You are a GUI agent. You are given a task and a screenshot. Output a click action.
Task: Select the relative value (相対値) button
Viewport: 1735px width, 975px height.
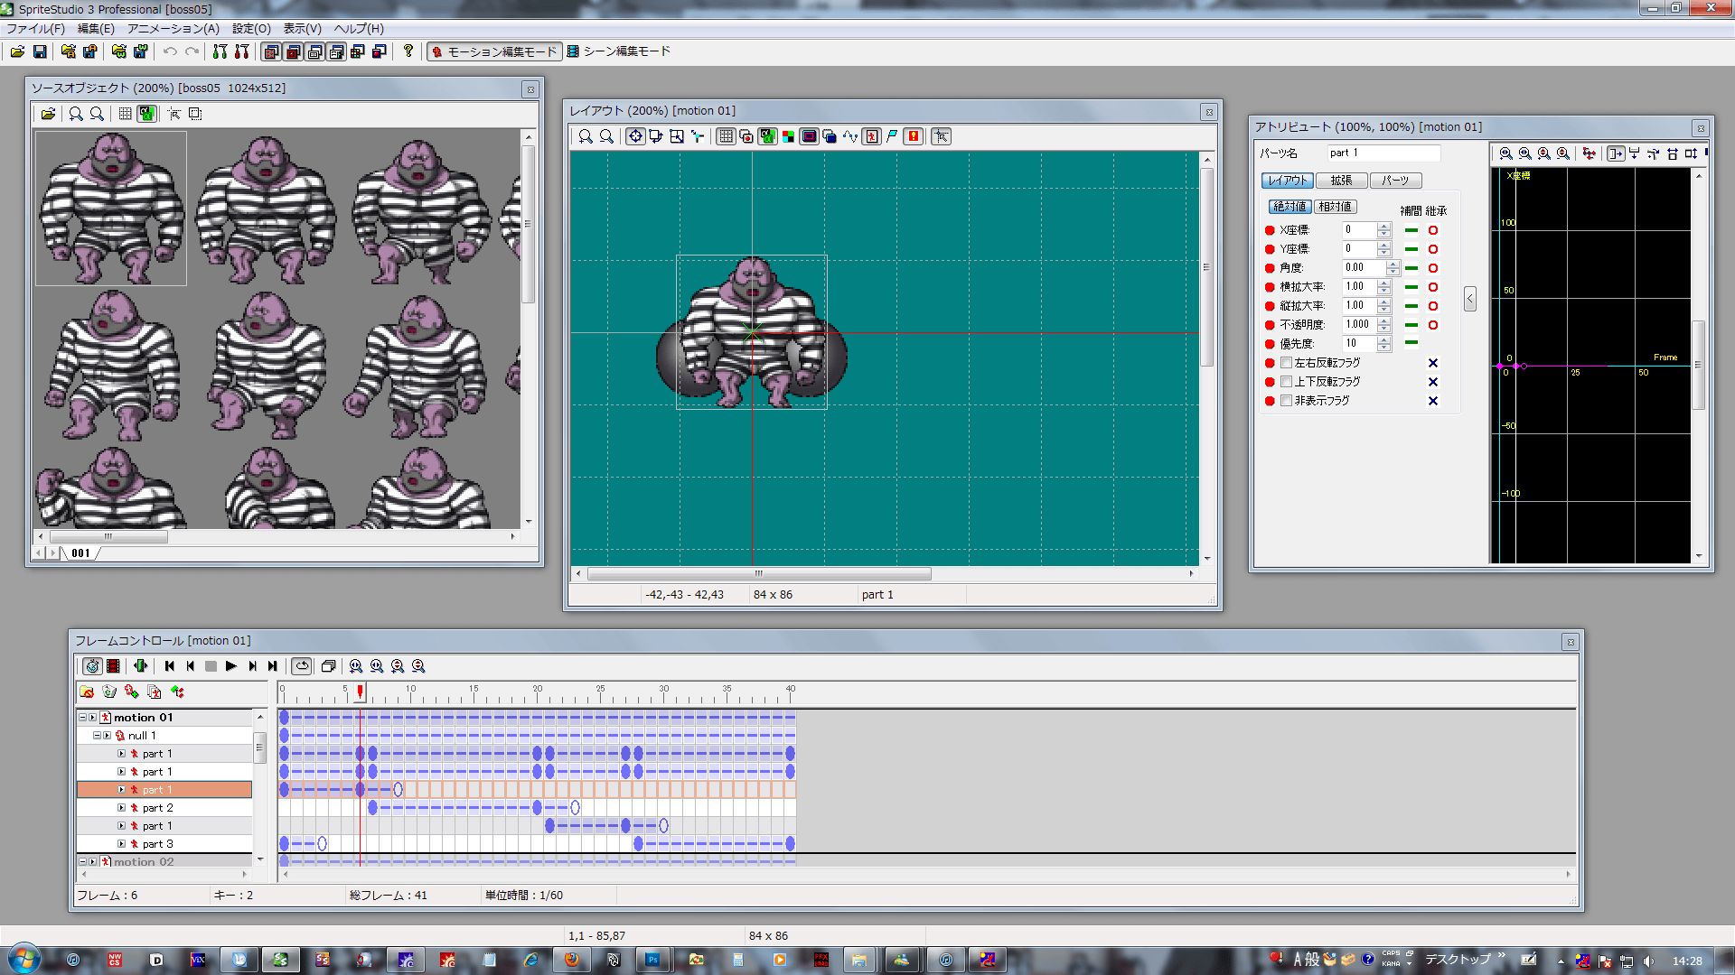tap(1335, 207)
